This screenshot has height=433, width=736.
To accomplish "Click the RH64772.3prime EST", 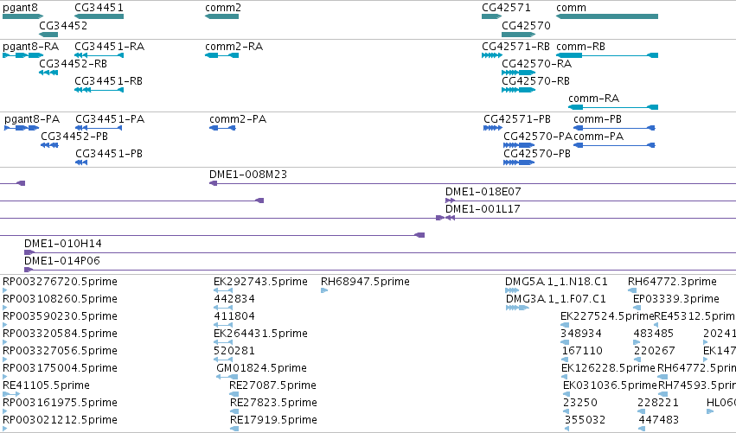I will (x=672, y=282).
